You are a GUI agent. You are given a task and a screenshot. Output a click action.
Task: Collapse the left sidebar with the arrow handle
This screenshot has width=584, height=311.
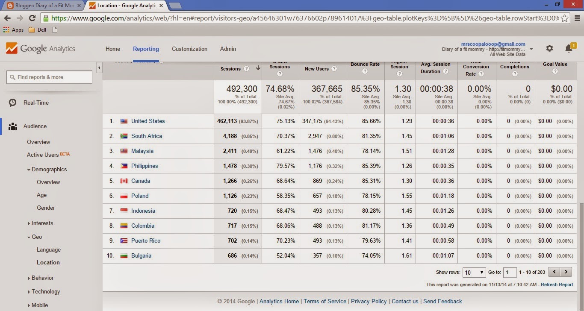tap(99, 68)
